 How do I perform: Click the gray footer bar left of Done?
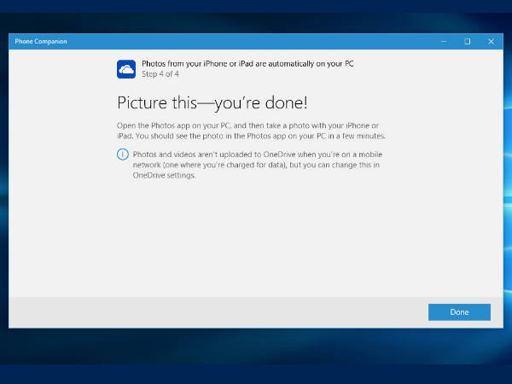coord(213,311)
